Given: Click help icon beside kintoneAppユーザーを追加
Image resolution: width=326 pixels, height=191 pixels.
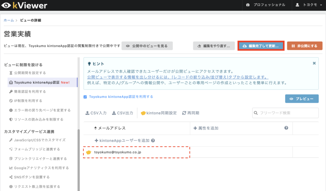Looking at the screenshot, I should click(153, 141).
